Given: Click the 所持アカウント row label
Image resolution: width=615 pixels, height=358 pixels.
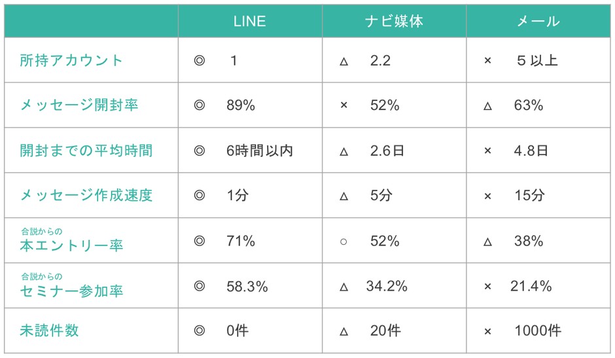Looking at the screenshot, I should (71, 61).
